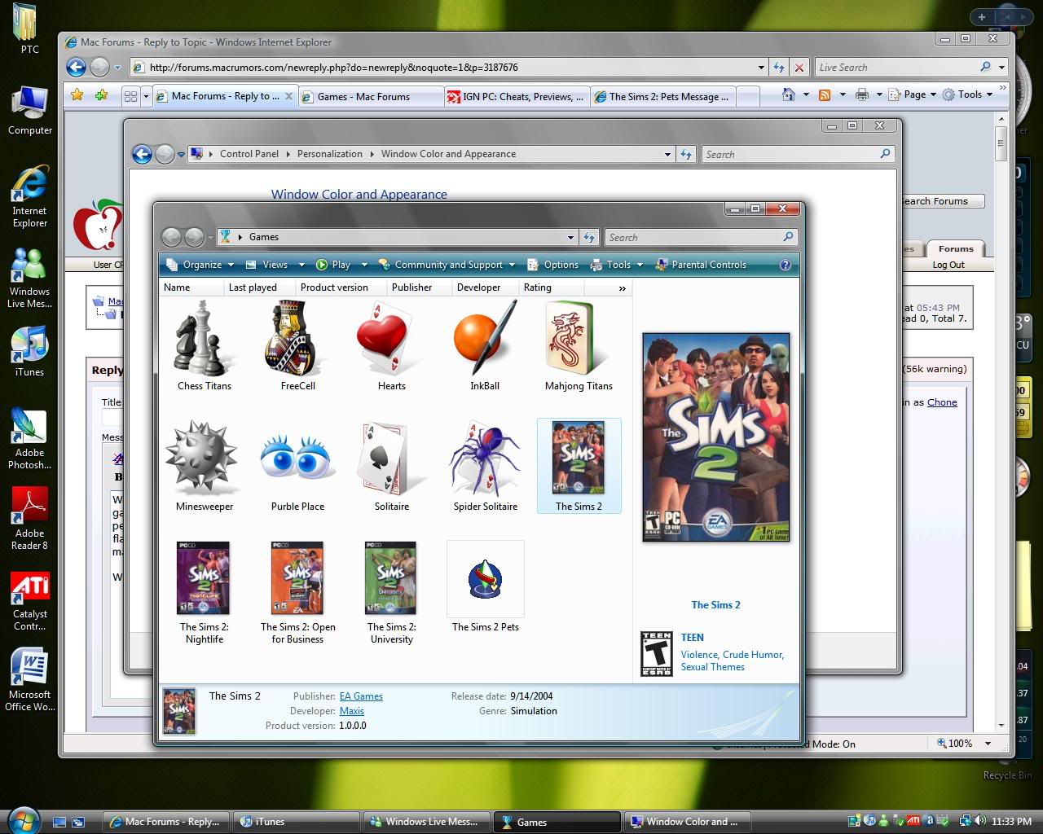The width and height of the screenshot is (1043, 834).
Task: Click the Internet Explorer Favorites star icon
Action: point(77,95)
